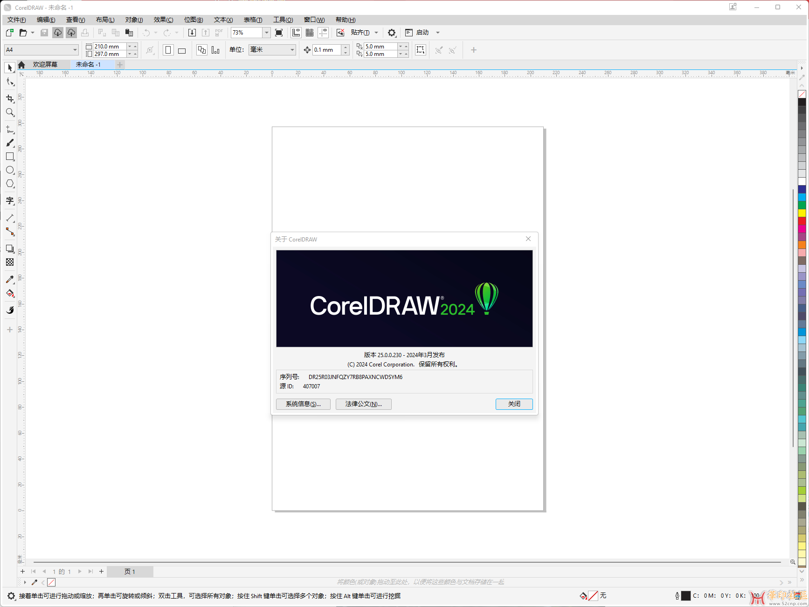Close the About CorelDRAW dialog with X

pos(528,239)
